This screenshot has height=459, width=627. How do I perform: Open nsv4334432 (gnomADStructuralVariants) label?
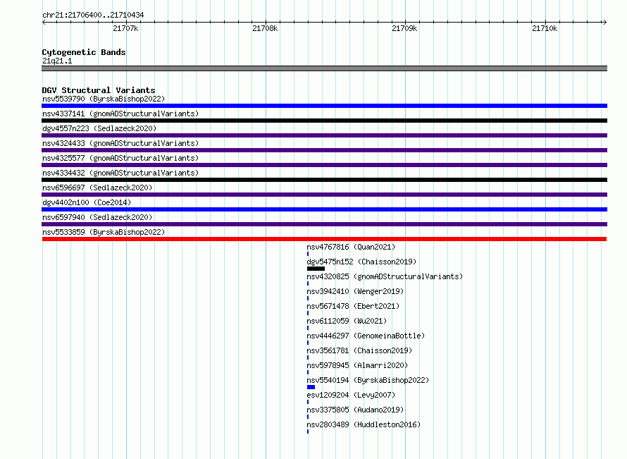point(120,173)
